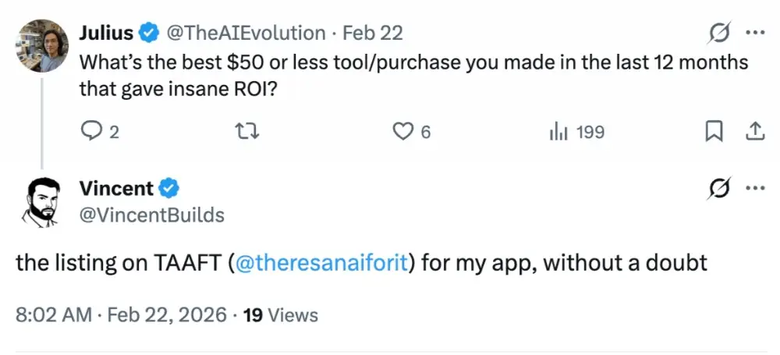Open the @TheAIEvolution handle
The width and height of the screenshot is (780, 355).
click(x=245, y=33)
